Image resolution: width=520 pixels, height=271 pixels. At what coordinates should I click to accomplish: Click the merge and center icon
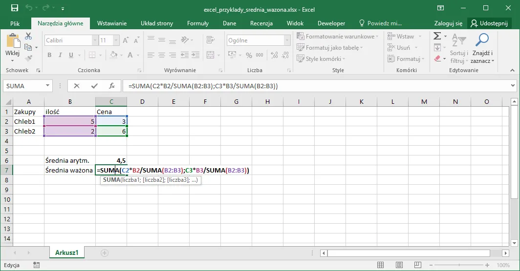pyautogui.click(x=210, y=55)
